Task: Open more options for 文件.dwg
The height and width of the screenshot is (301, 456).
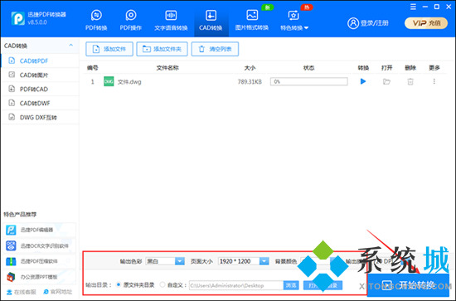Action: [434, 81]
